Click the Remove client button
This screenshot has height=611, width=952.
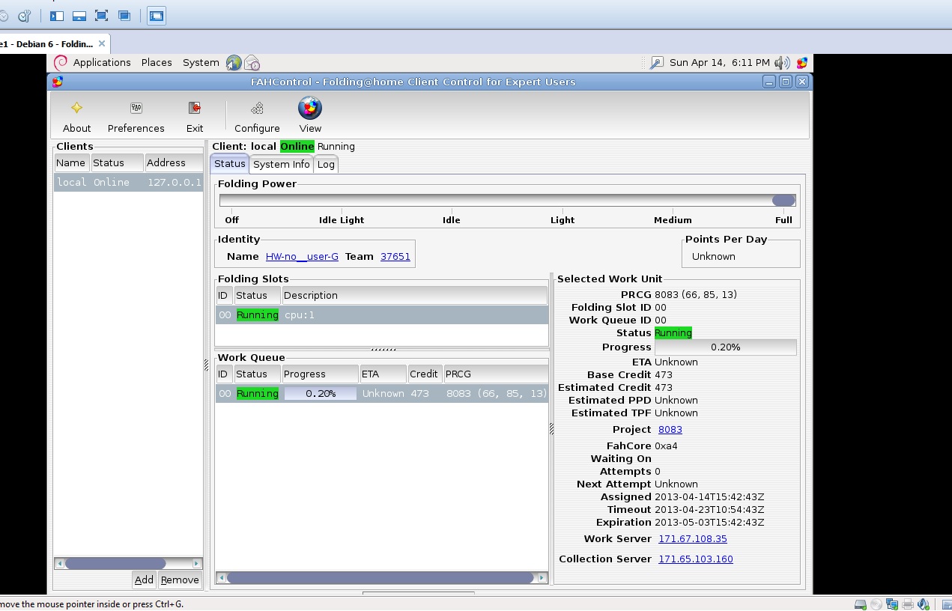click(180, 580)
